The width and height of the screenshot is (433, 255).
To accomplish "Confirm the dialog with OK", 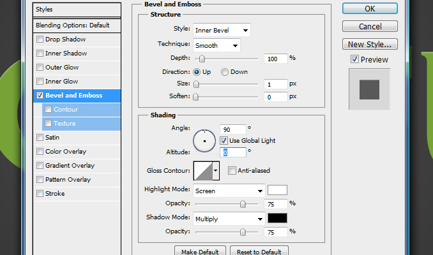I will [370, 8].
